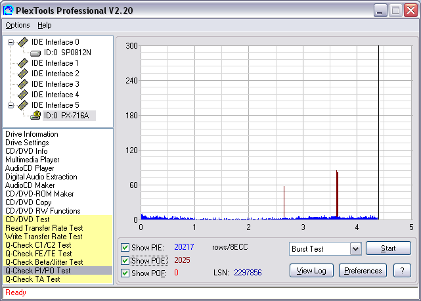Select ID:0 SP0812N in device tree
Screen dimensions: 421x301
[x=68, y=53]
